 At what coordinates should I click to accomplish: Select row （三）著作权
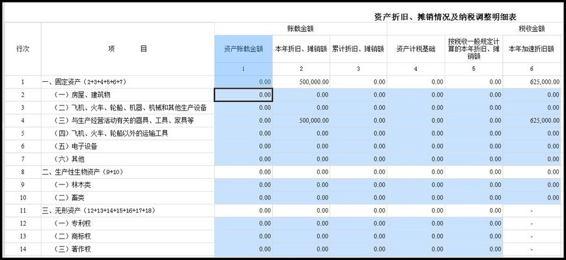click(283, 249)
